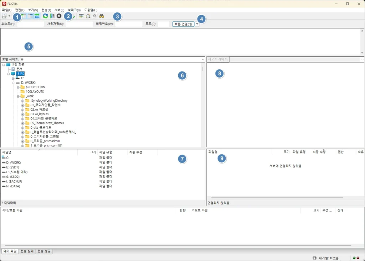Click the message log scroll-up arrow
The image size is (365, 261).
pos(362,31)
